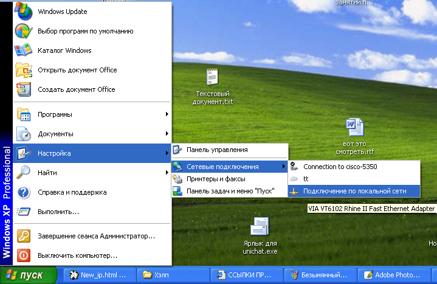This screenshot has width=437, height=284.
Task: Switch to Adobe Photo... taskbar window
Action: 393,275
